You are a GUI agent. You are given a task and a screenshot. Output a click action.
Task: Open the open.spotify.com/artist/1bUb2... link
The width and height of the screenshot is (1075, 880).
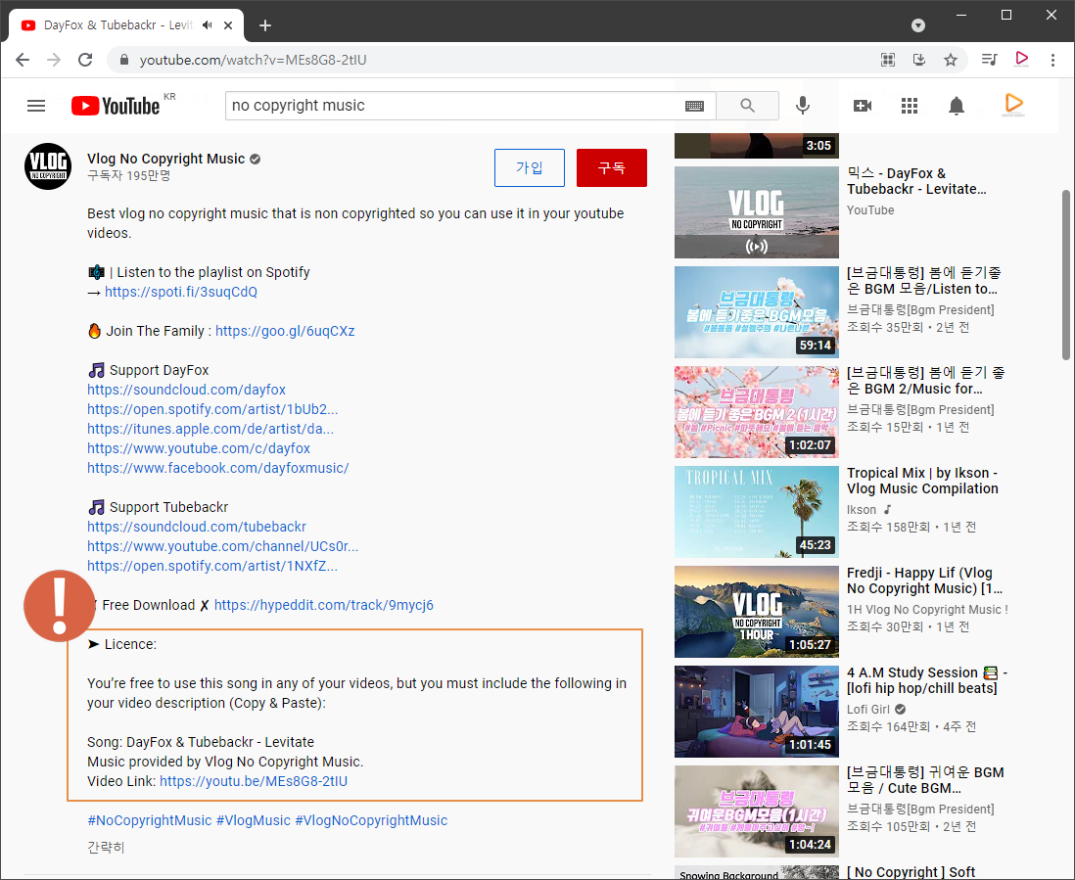tap(212, 409)
